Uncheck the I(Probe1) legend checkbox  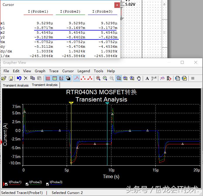(x=6, y=184)
